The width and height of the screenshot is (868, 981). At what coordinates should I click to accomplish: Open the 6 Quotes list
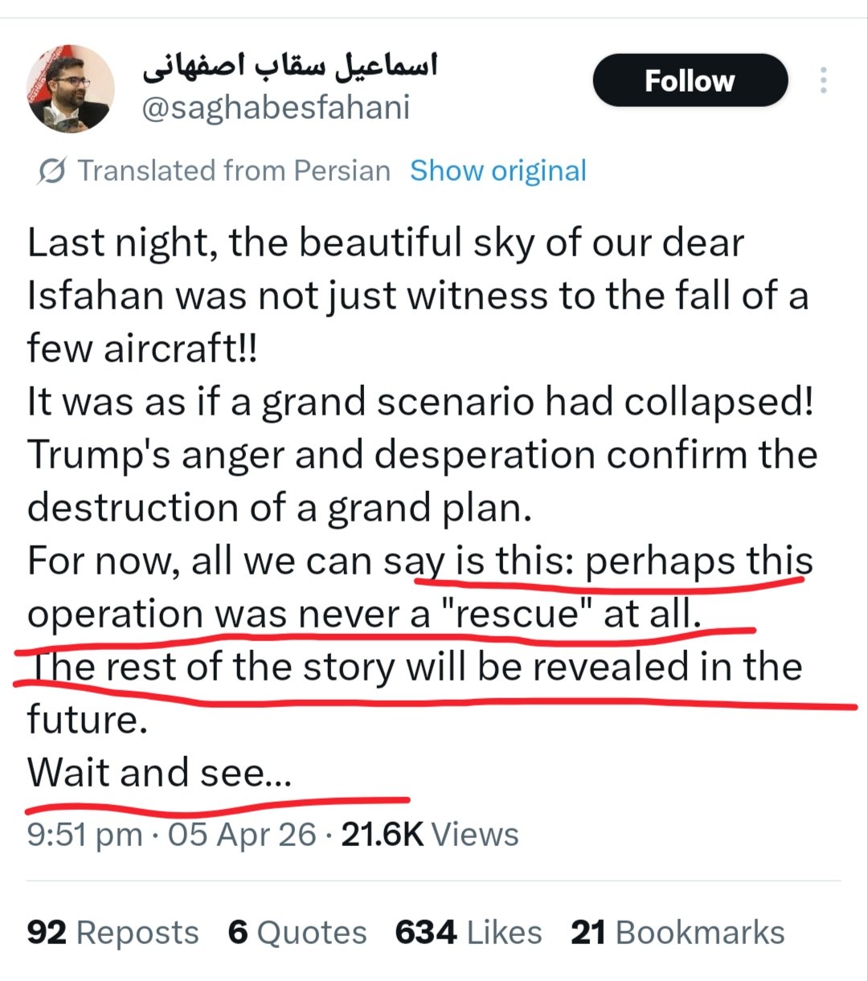297,933
